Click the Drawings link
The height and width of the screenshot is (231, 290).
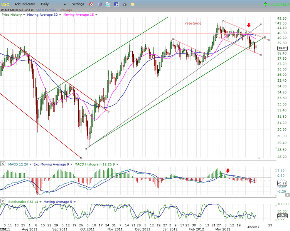click(x=66, y=10)
